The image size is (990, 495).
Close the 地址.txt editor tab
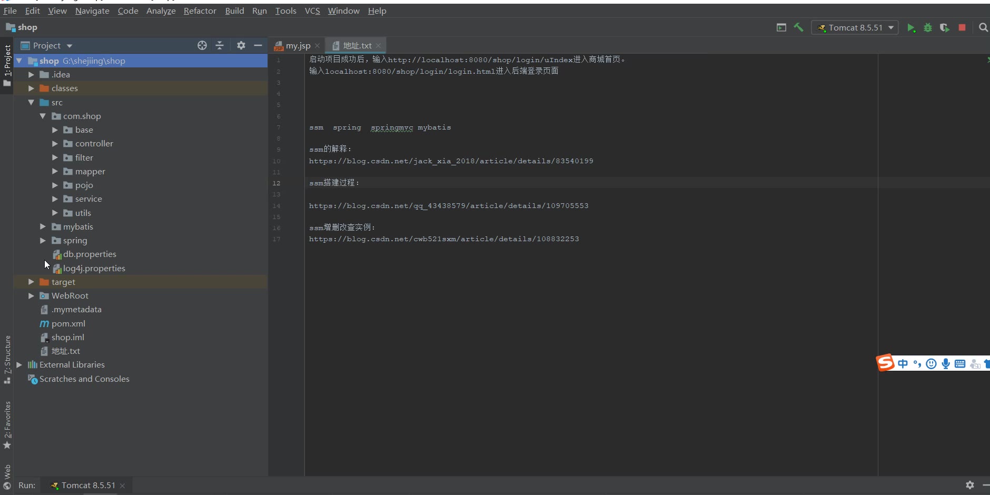click(378, 46)
